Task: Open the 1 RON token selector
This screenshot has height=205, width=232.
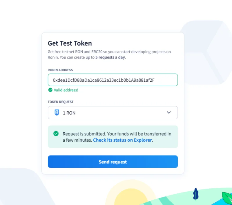Action: pyautogui.click(x=113, y=113)
